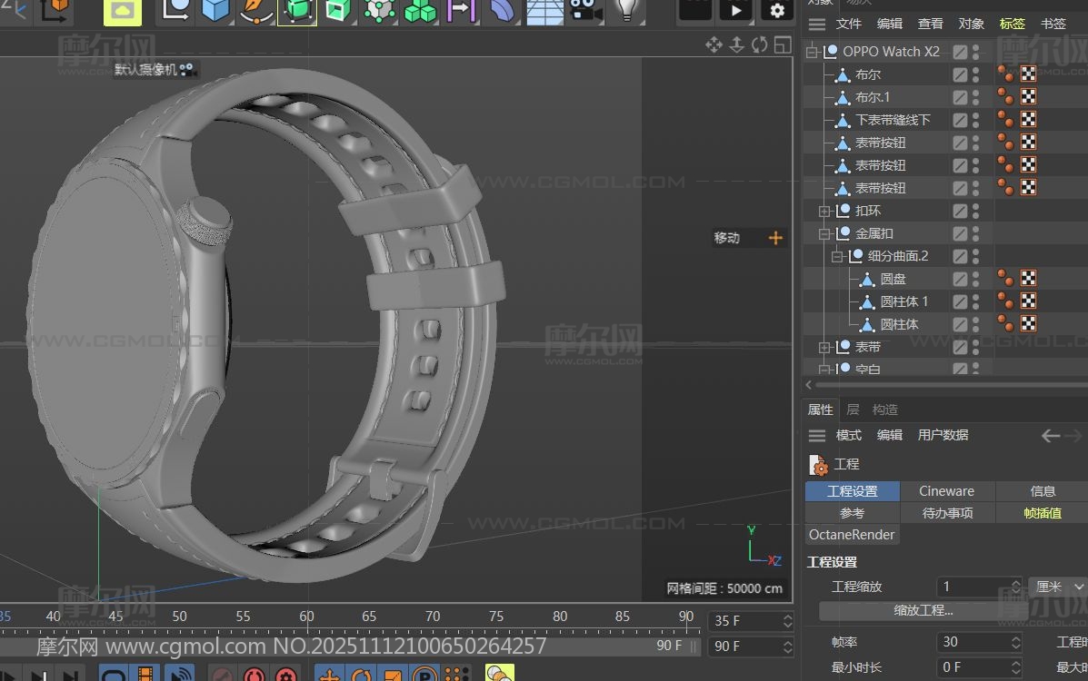The height and width of the screenshot is (681, 1088).
Task: Open the 厘米 units dropdown
Action: [1057, 587]
